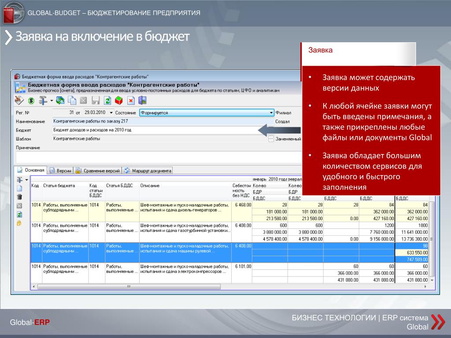The width and height of the screenshot is (451, 338).
Task: Click the blank page new row icon beside the grid
Action: click(19, 188)
